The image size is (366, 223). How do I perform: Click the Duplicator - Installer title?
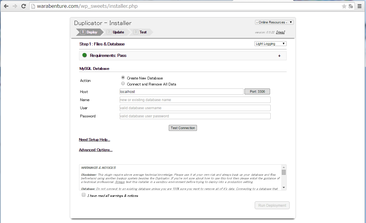point(103,23)
